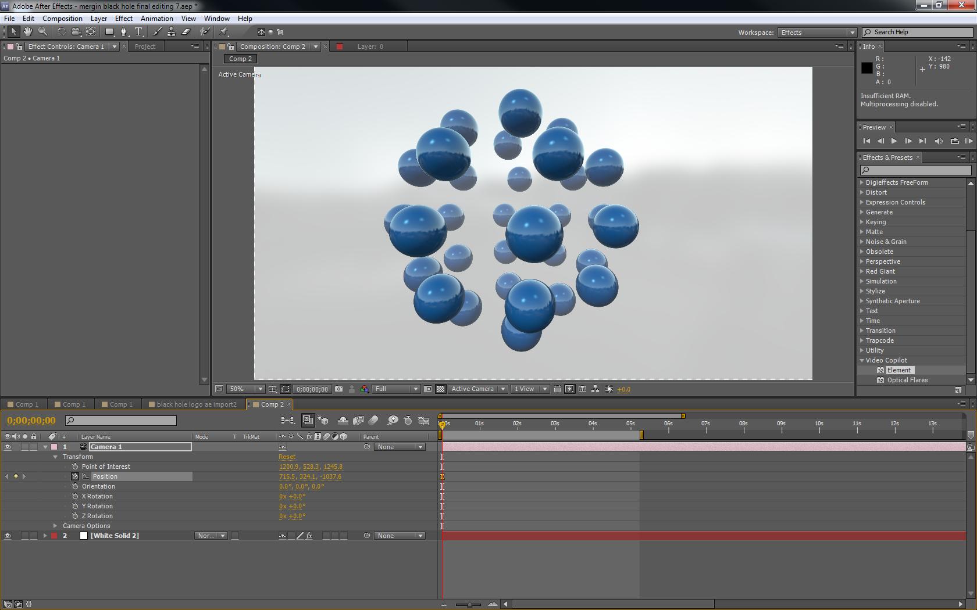Select the Brush tool
The image size is (977, 610).
[157, 31]
